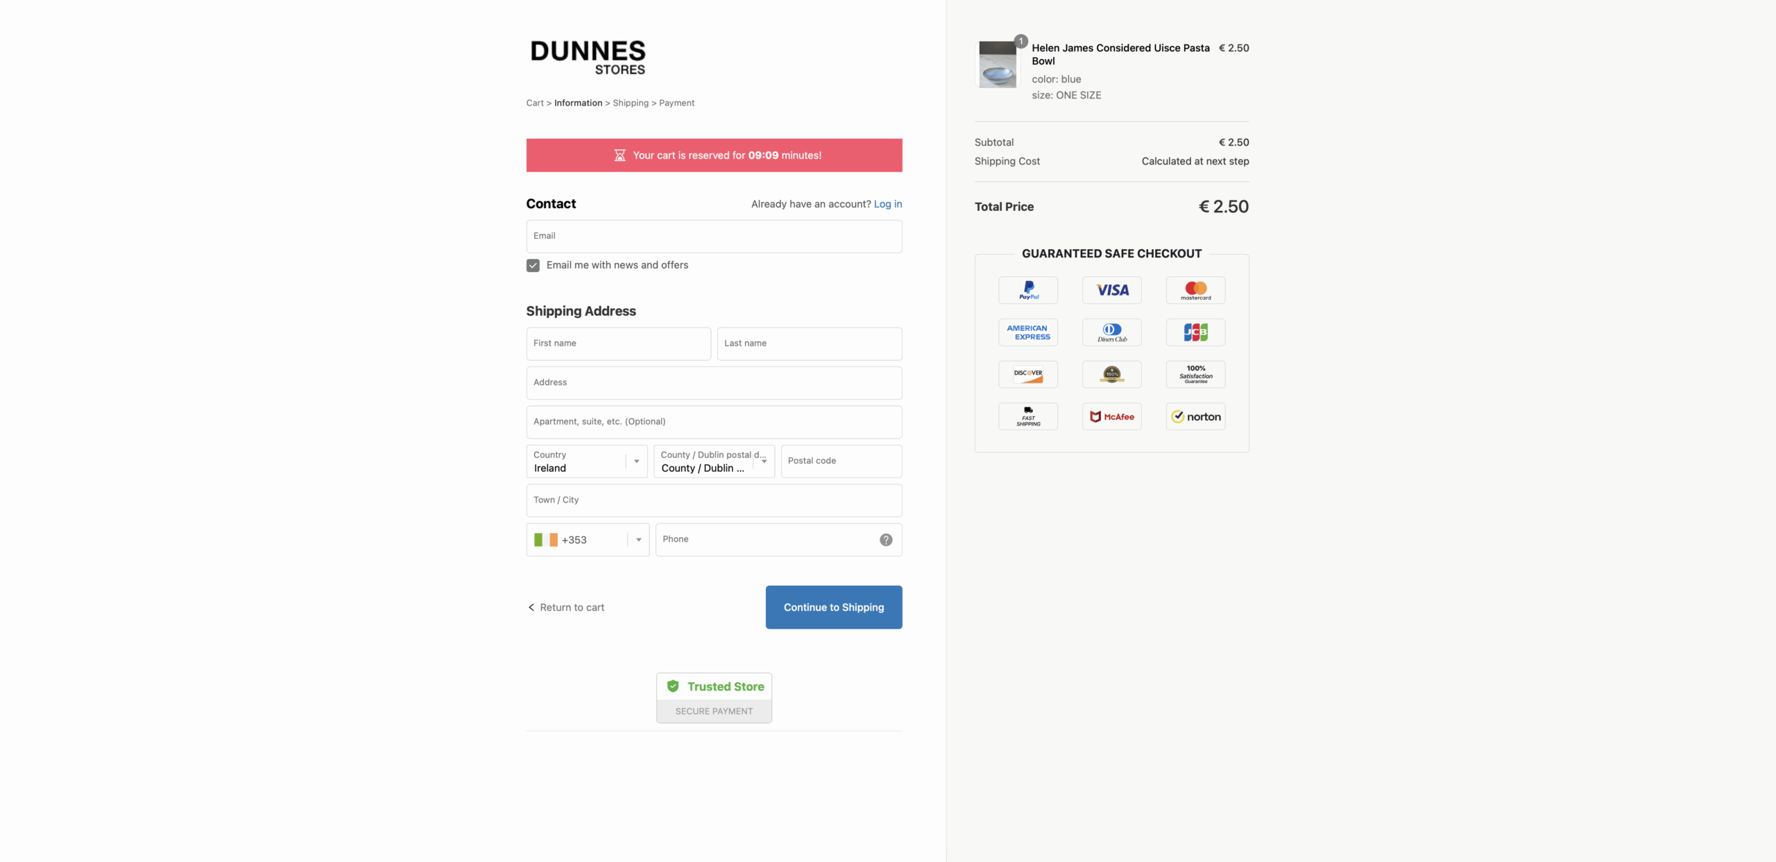Click the Log in link
Image resolution: width=1776 pixels, height=862 pixels.
[888, 204]
